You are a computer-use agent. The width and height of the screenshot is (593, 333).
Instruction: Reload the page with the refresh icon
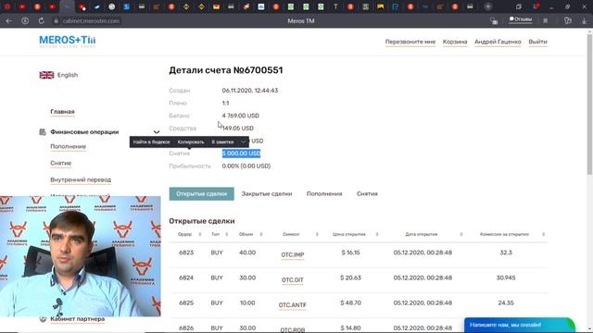click(41, 20)
